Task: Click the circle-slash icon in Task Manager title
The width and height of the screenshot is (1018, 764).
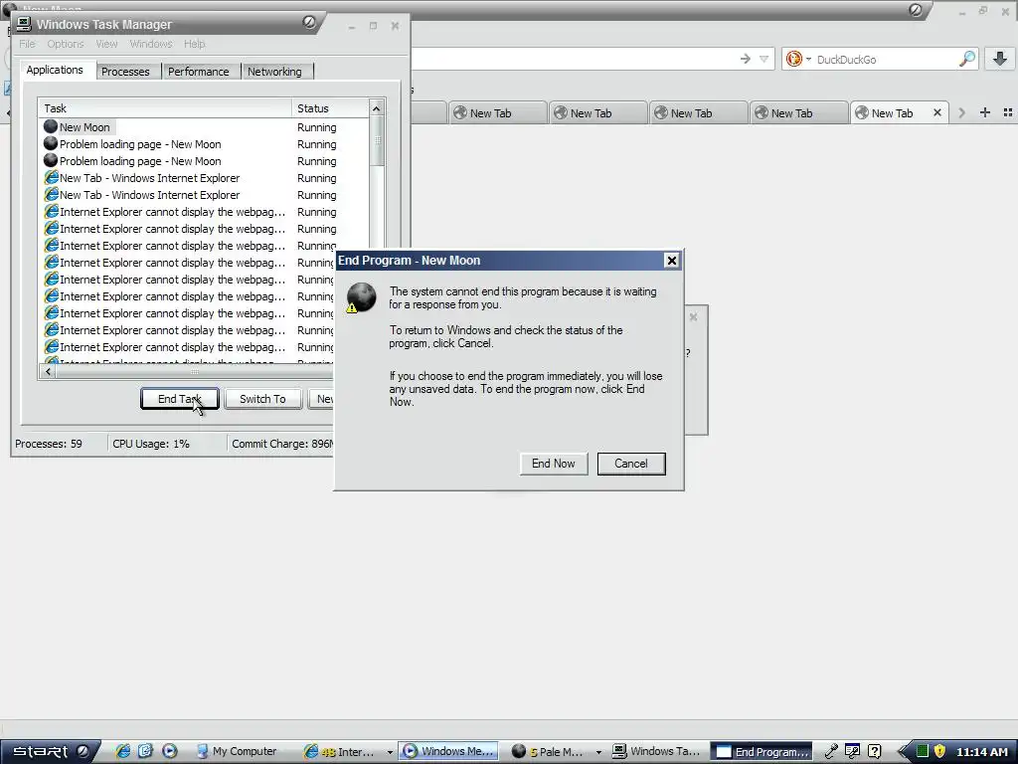Action: [309, 22]
